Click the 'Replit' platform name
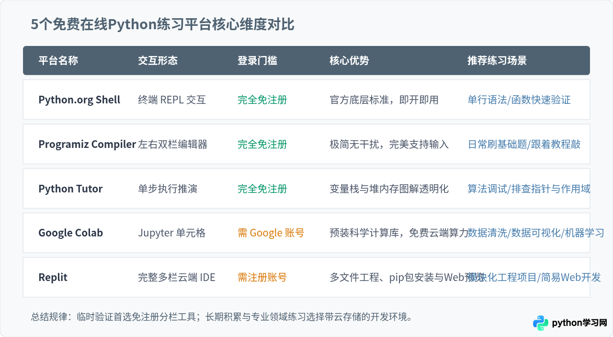613x337 pixels. click(53, 278)
